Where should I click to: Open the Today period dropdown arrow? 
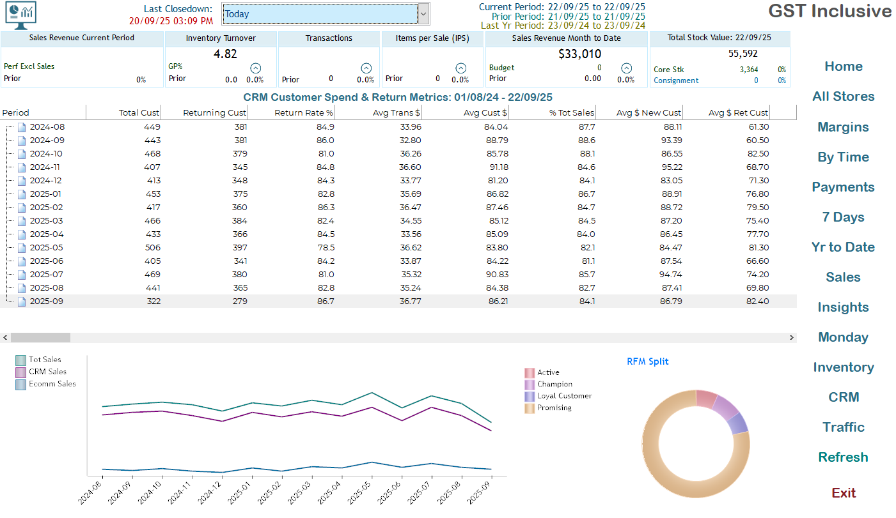[x=423, y=14]
